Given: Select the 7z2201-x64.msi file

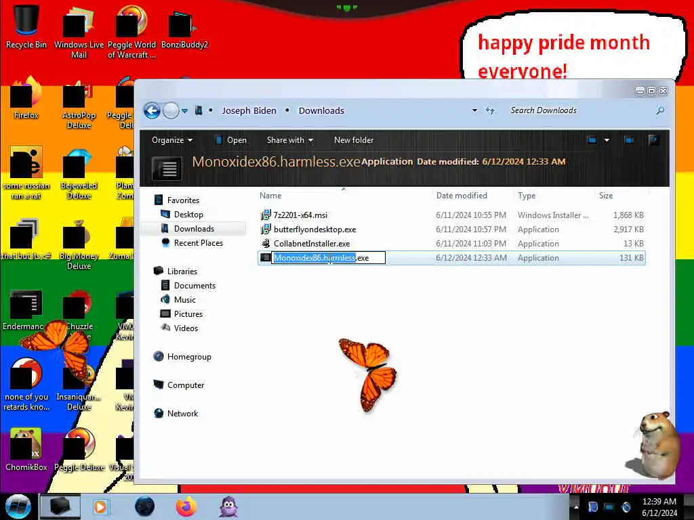Looking at the screenshot, I should coord(451,215).
